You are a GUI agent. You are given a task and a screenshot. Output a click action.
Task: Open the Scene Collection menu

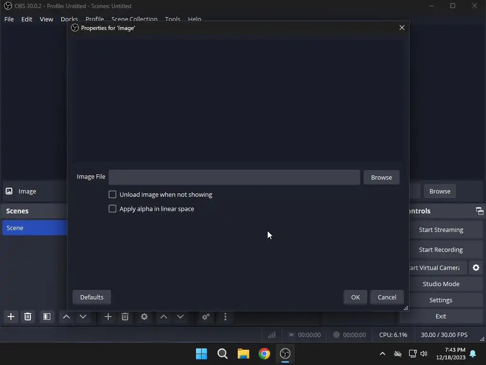tap(134, 19)
